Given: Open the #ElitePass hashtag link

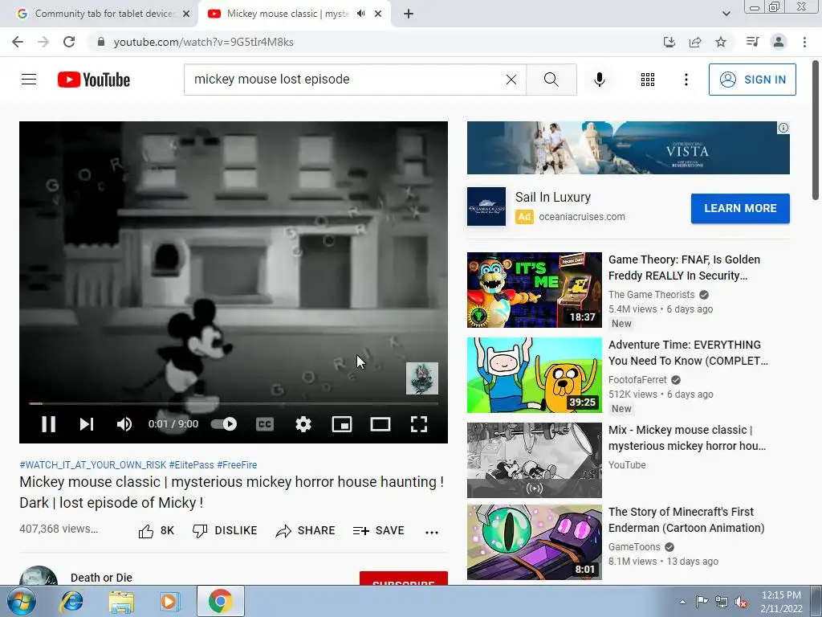Looking at the screenshot, I should tap(191, 465).
